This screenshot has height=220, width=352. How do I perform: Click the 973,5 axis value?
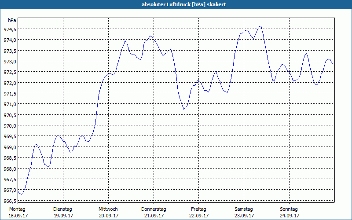point(10,51)
